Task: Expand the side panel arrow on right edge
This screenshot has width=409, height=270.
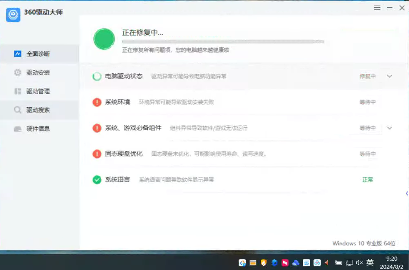Action: click(x=407, y=193)
